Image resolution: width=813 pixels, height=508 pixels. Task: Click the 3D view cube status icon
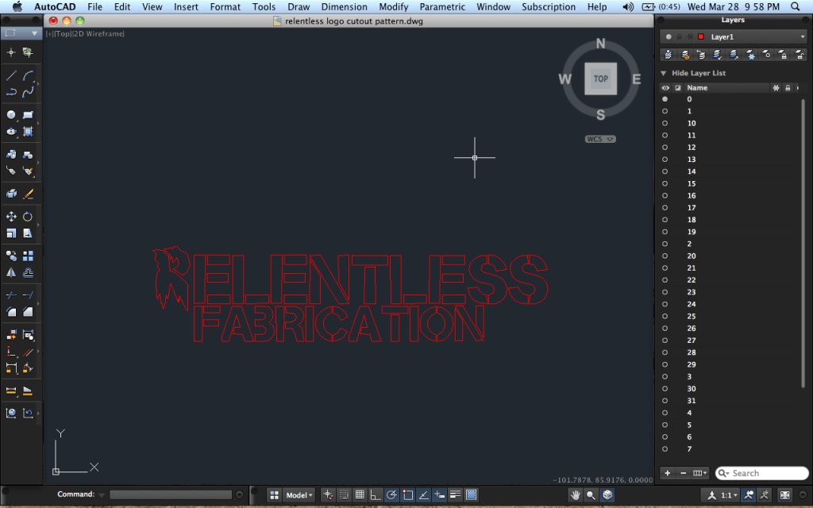pos(607,495)
